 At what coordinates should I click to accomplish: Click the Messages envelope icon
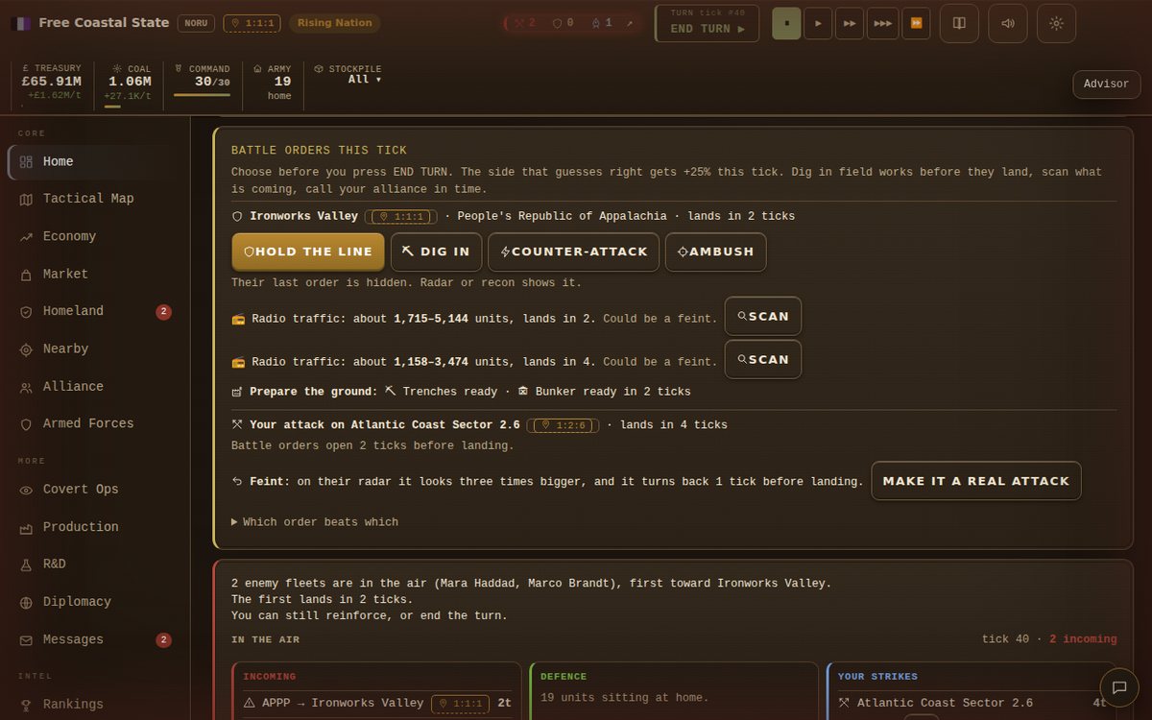[26, 640]
